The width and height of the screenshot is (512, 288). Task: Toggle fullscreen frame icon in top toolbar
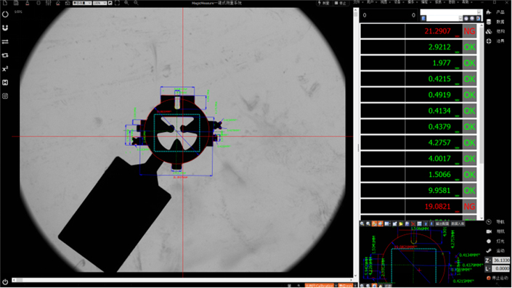pyautogui.click(x=117, y=3)
